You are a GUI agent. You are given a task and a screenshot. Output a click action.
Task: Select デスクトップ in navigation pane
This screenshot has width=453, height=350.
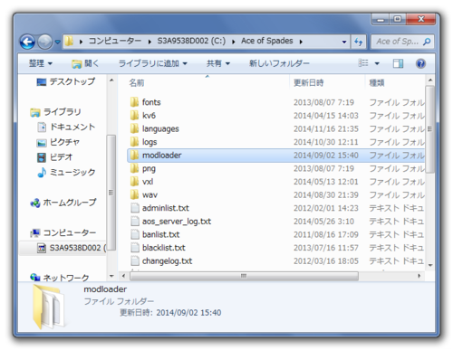point(65,81)
